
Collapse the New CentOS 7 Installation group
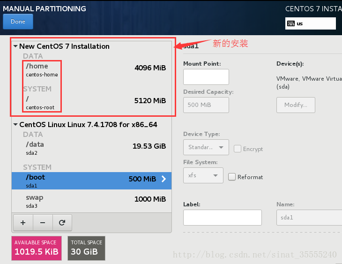15,46
